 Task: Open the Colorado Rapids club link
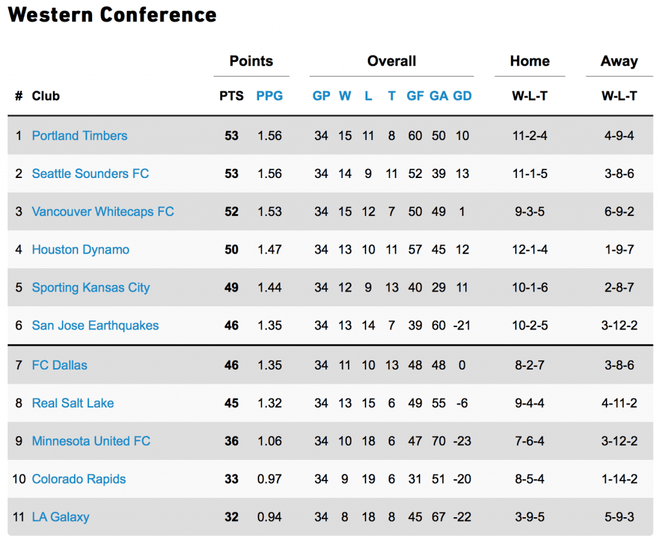pos(79,479)
